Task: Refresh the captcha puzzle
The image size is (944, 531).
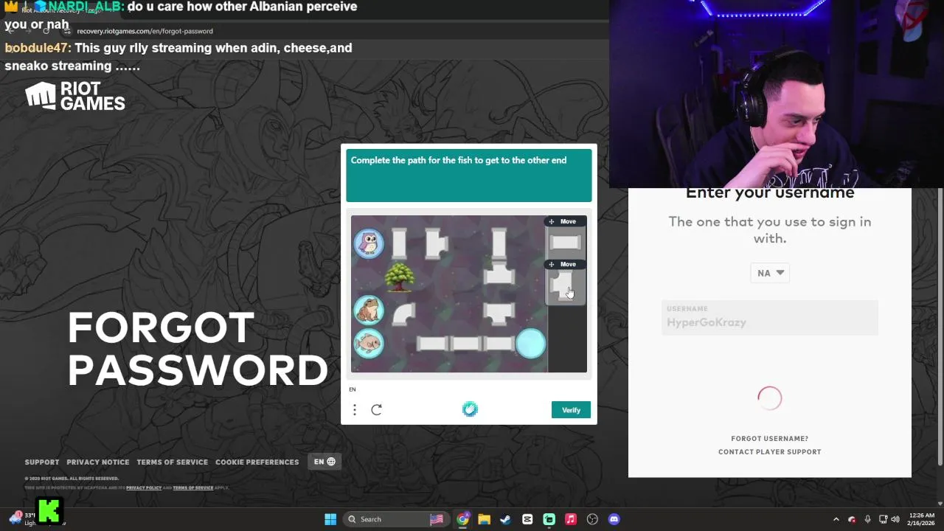Action: (376, 409)
